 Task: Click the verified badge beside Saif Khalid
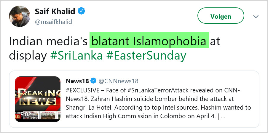[82, 11]
